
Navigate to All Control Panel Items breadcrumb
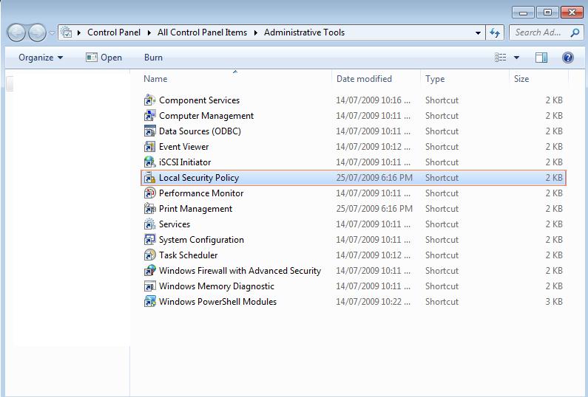202,32
